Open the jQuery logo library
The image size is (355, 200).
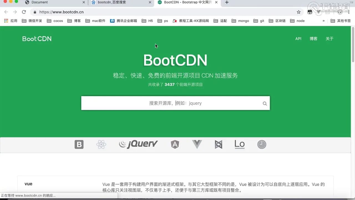click(138, 144)
